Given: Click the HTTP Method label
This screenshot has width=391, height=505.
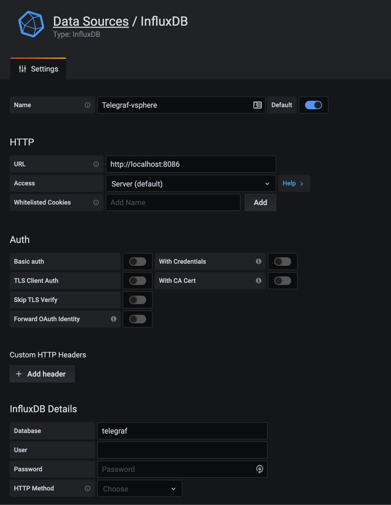Looking at the screenshot, I should [x=34, y=488].
